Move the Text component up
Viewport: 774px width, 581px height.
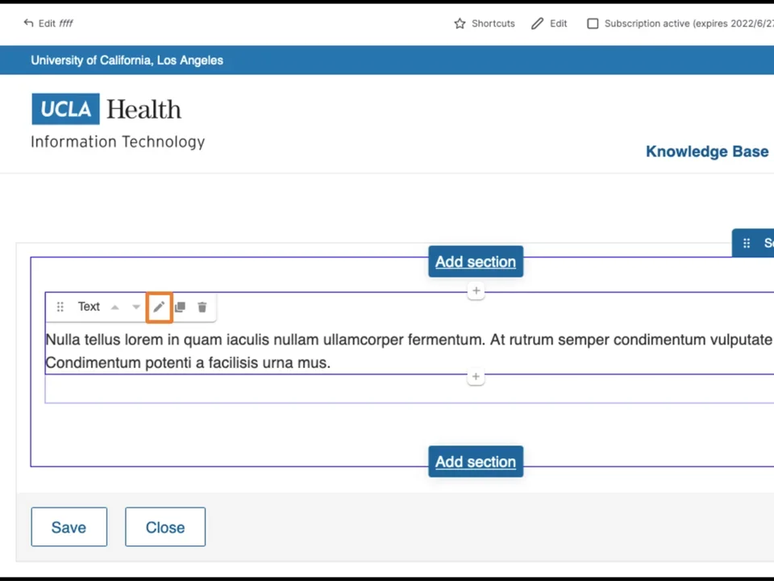(x=114, y=307)
